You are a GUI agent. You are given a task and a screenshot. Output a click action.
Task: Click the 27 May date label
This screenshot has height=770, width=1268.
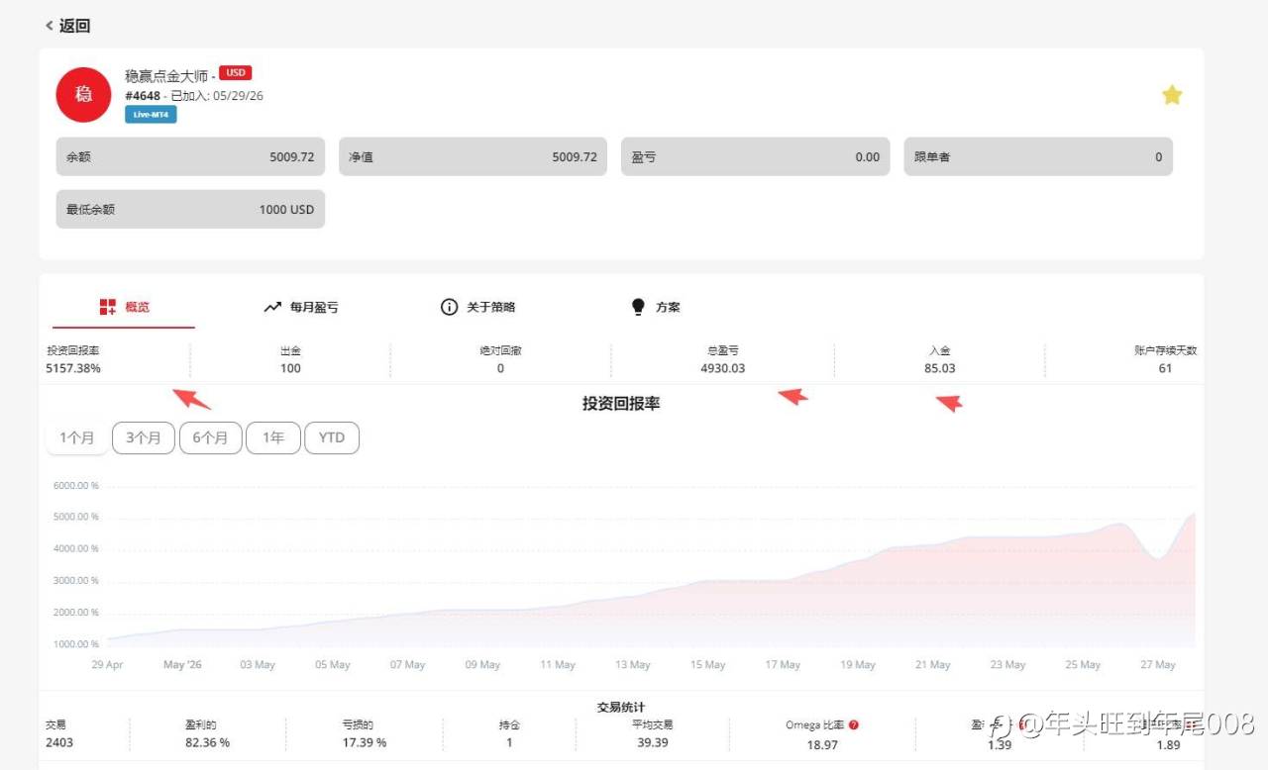1158,665
